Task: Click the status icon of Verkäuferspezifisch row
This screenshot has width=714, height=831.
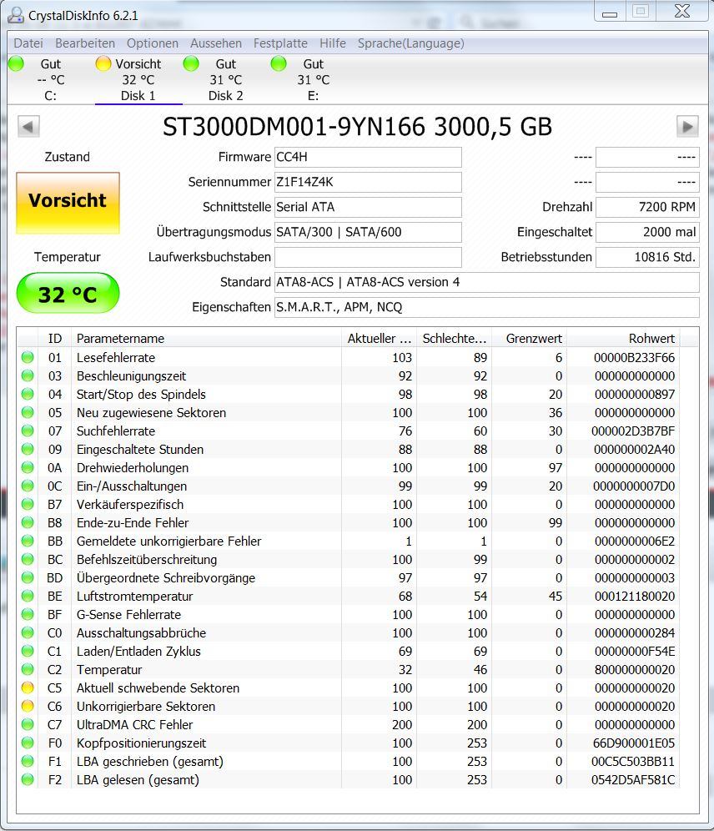Action: [x=28, y=505]
